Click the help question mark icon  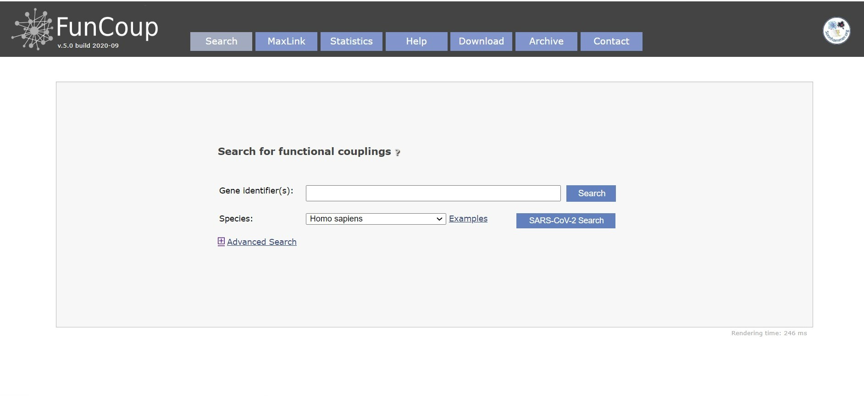point(398,153)
